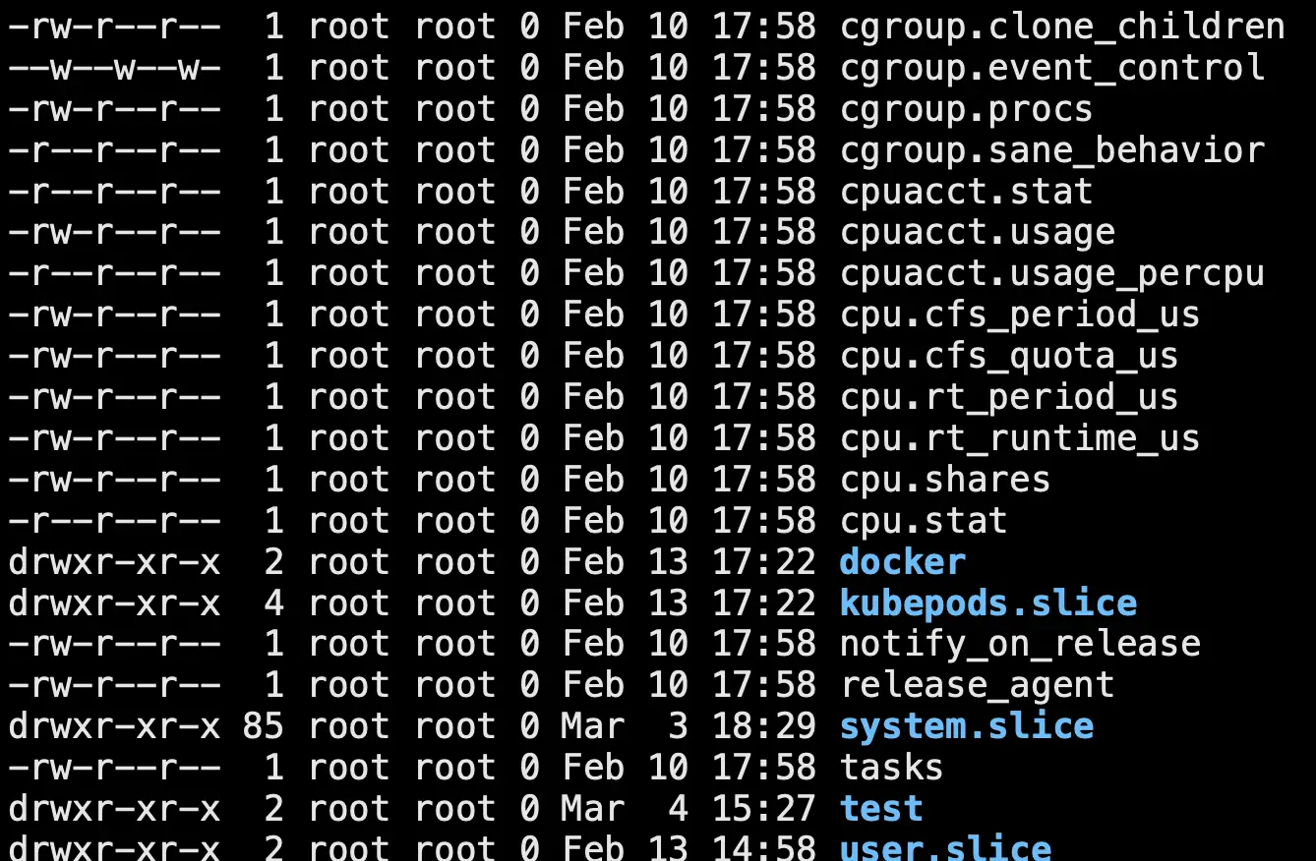Click the --w--w--w- permission string
The image size is (1316, 861).
pyautogui.click(x=114, y=68)
